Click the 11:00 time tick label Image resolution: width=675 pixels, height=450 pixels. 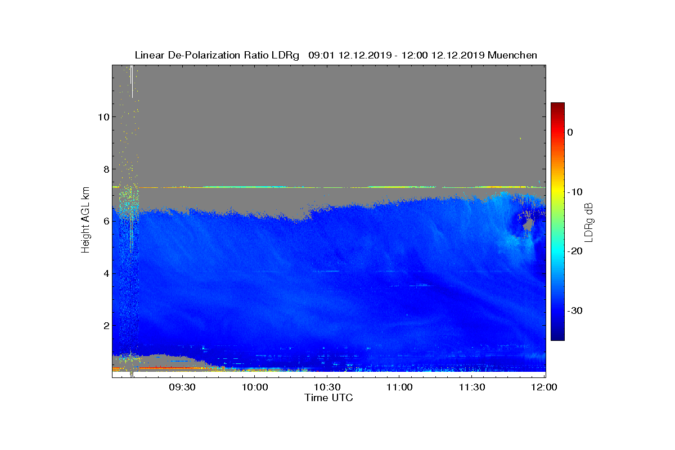click(x=399, y=387)
